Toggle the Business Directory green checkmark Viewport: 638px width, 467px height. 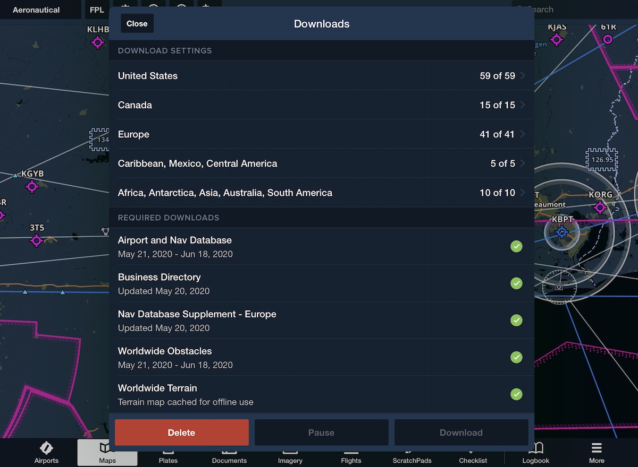coord(516,283)
